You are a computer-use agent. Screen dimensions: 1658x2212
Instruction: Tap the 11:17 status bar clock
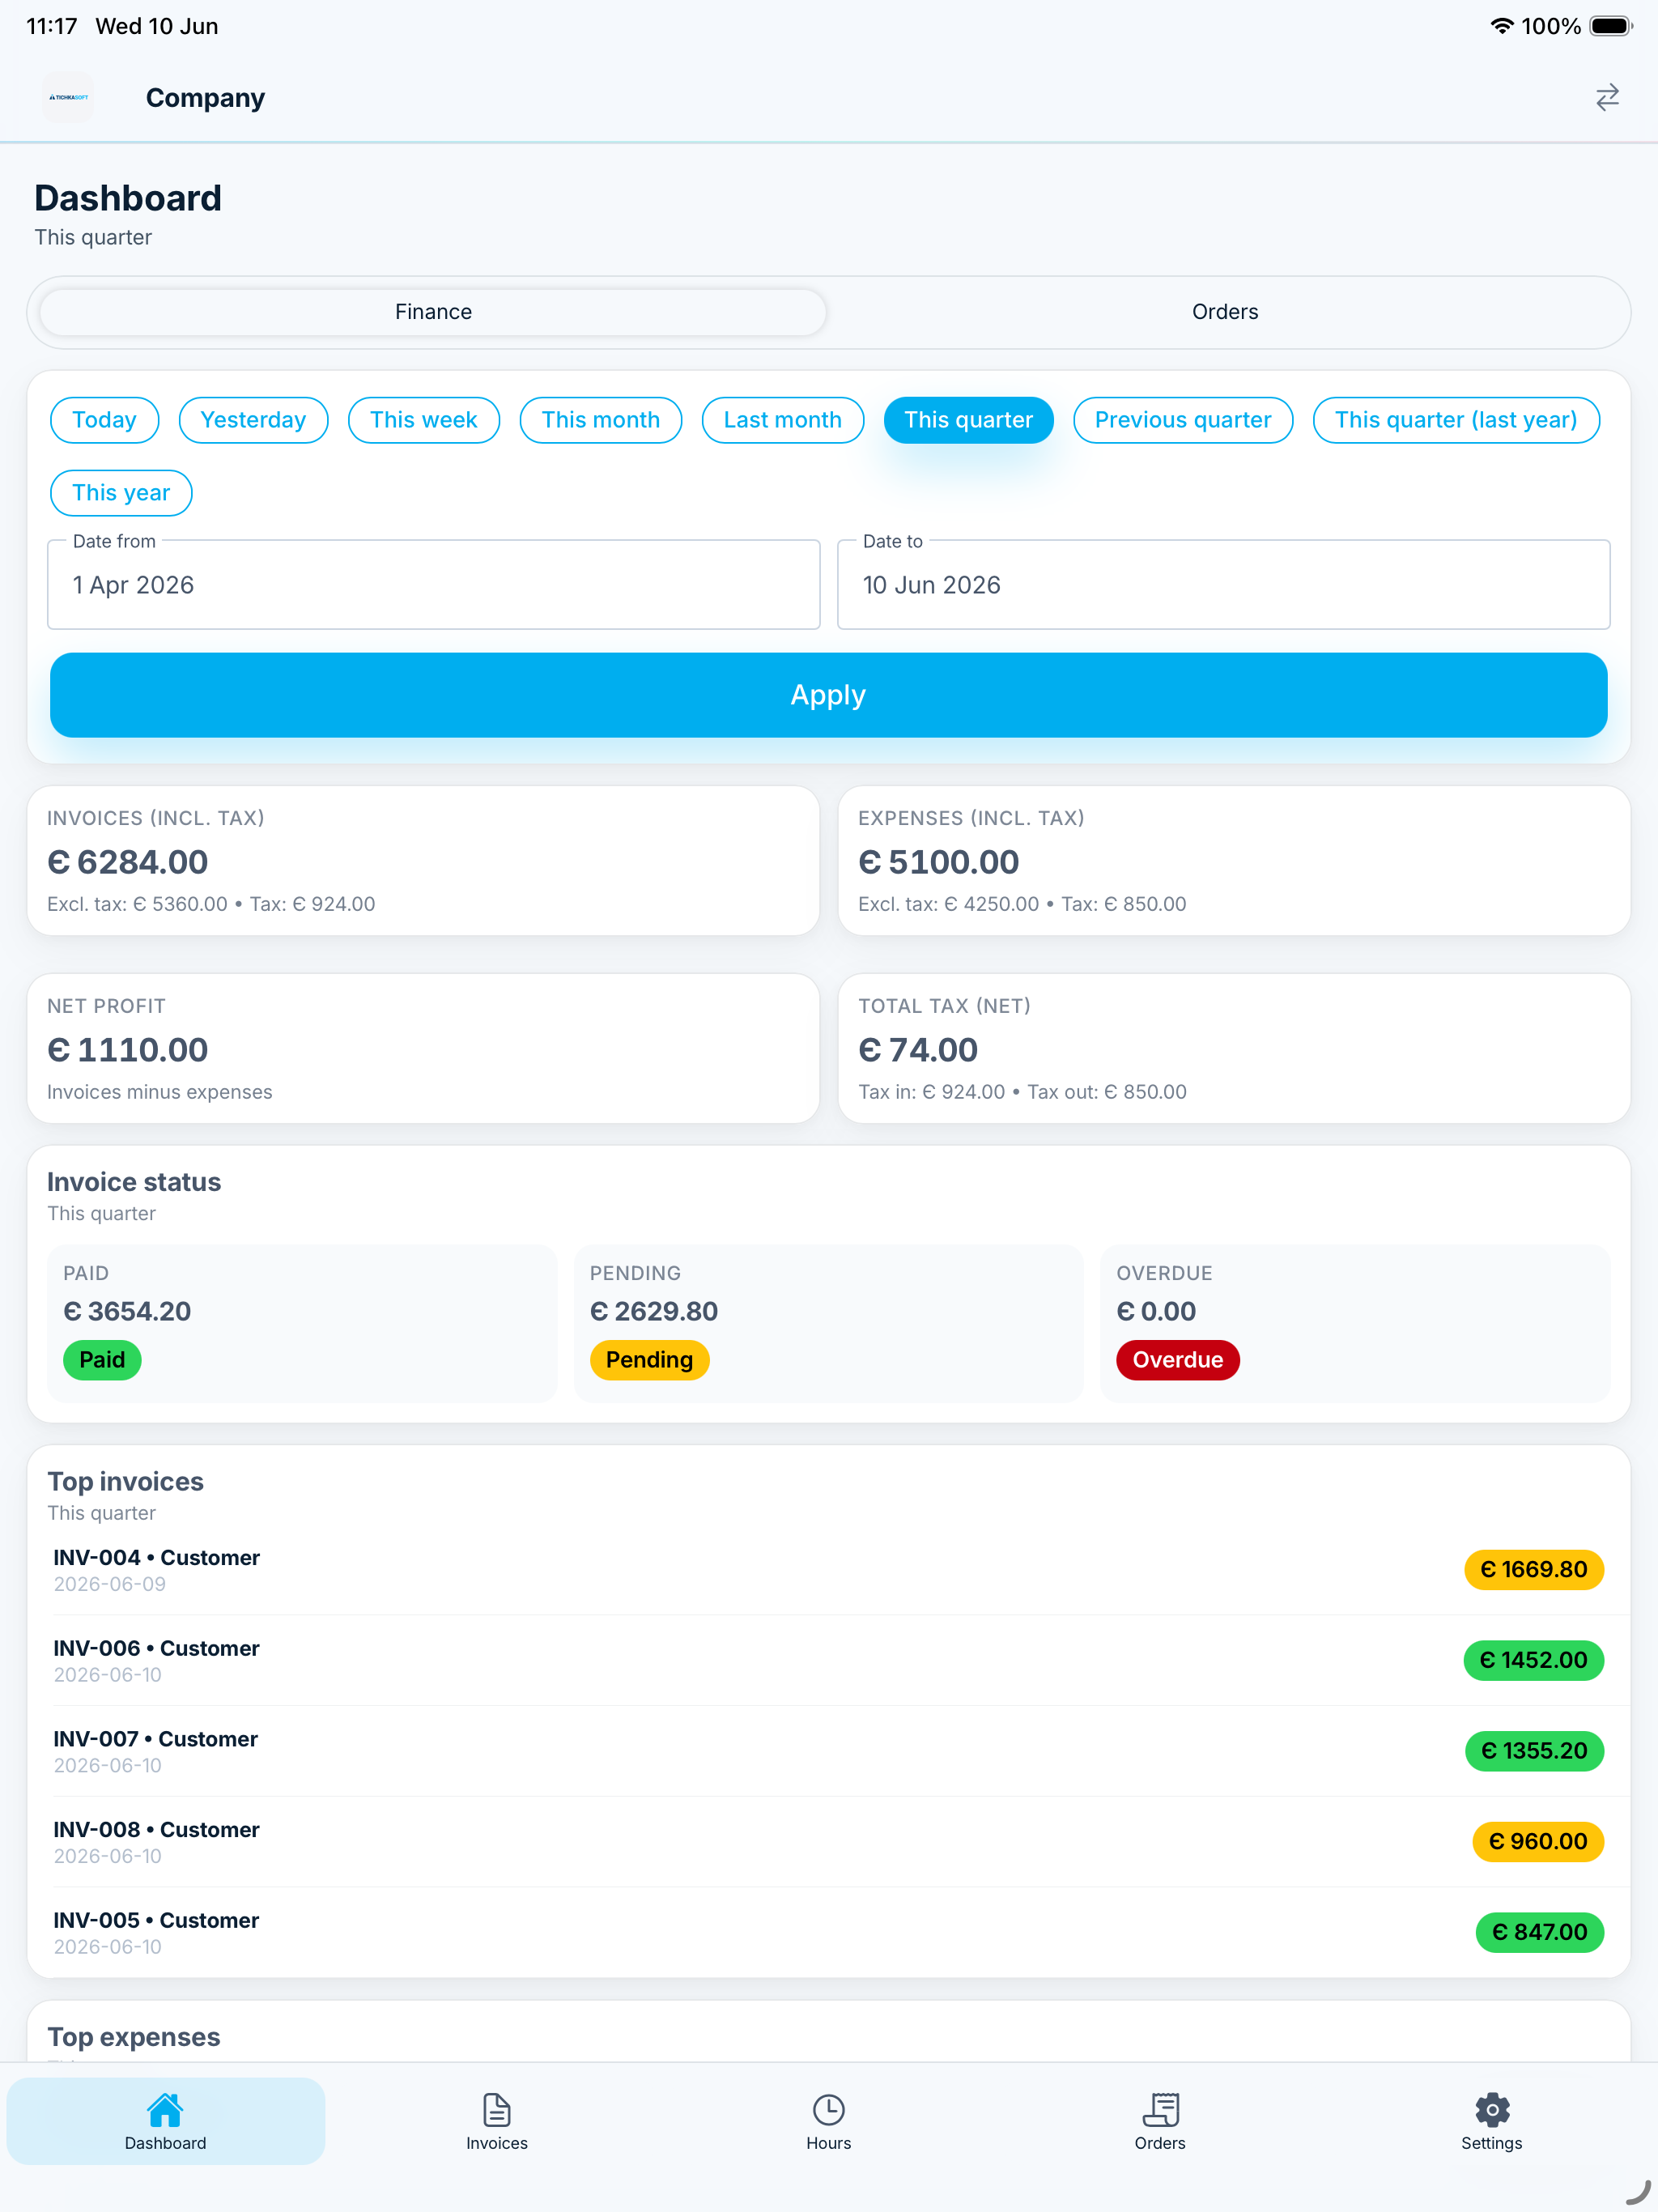[52, 26]
